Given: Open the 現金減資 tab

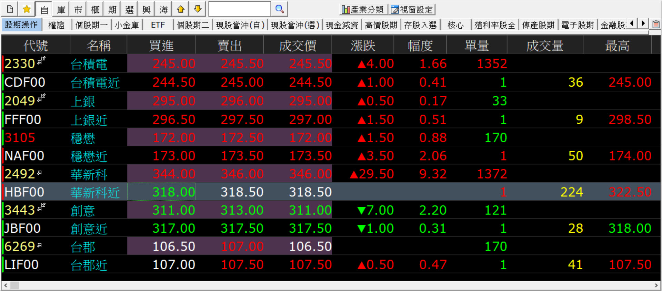Looking at the screenshot, I should pyautogui.click(x=342, y=25).
